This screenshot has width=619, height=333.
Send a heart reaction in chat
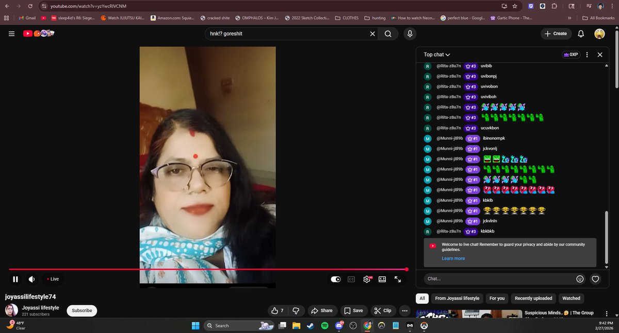[595, 279]
